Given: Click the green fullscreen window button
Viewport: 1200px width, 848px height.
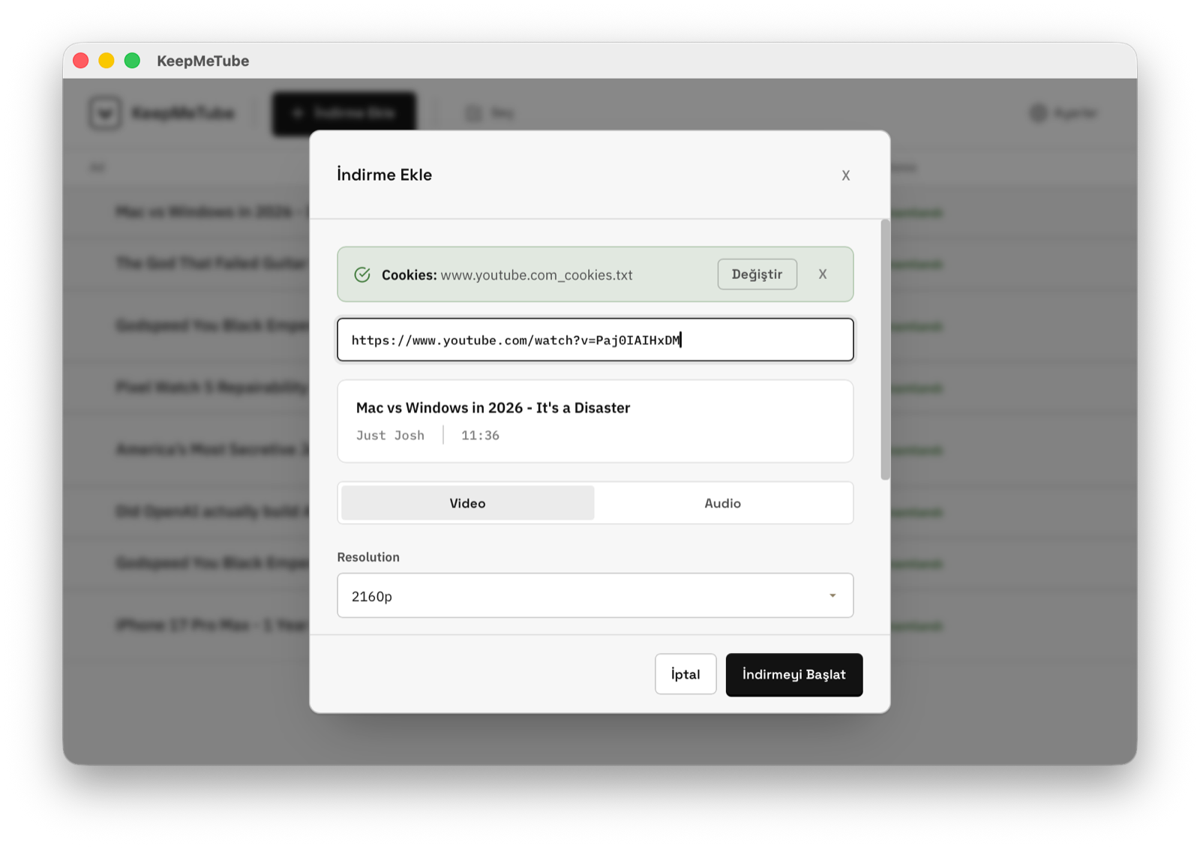Looking at the screenshot, I should click(132, 61).
